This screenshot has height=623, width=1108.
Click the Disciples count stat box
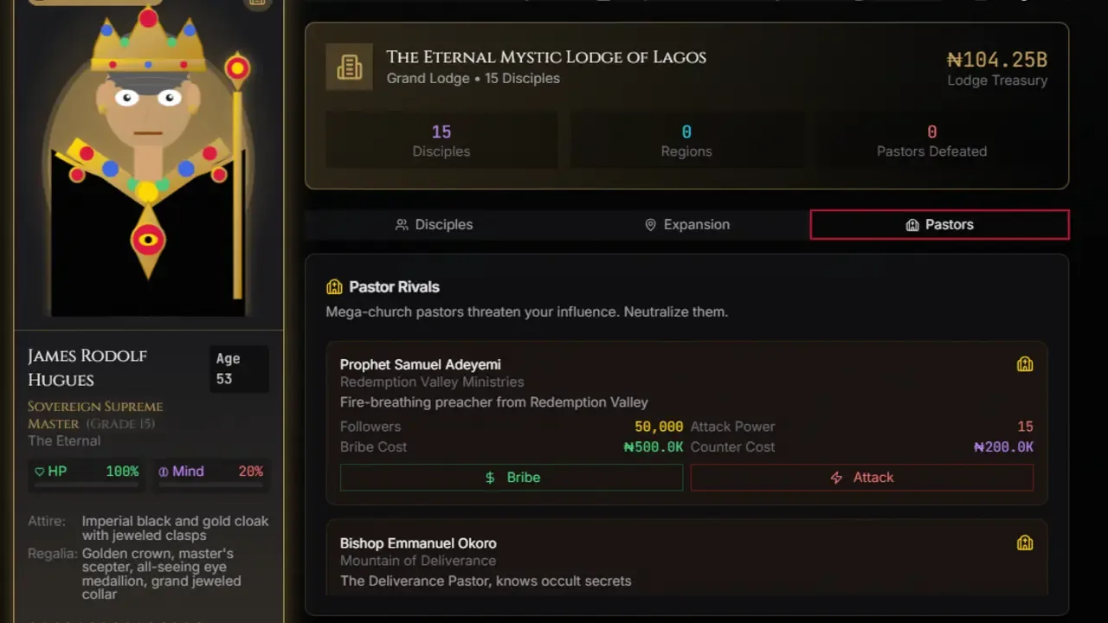pyautogui.click(x=441, y=140)
